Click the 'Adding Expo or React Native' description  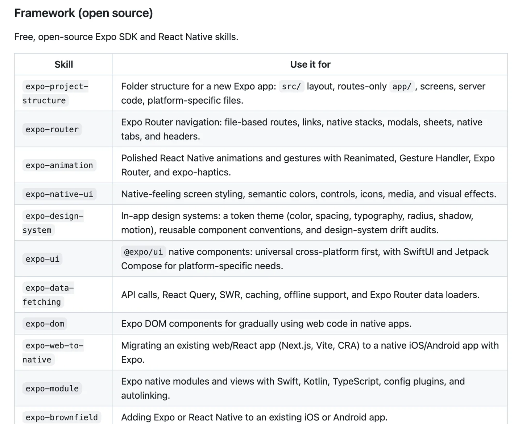254,417
